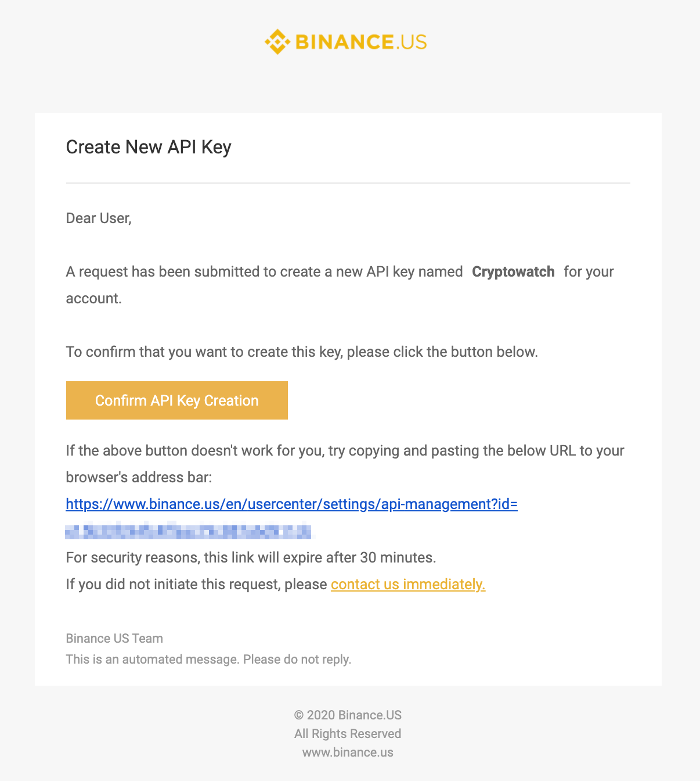This screenshot has width=700, height=781.
Task: Click the 'Create New API Key' heading
Action: (149, 147)
